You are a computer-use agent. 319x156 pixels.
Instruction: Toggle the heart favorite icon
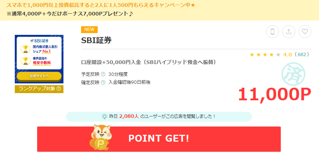(x=305, y=32)
